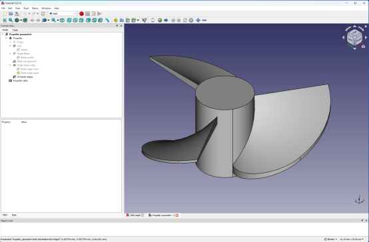Collapse the Hub tree node
This screenshot has height=242, width=369.
[11, 46]
